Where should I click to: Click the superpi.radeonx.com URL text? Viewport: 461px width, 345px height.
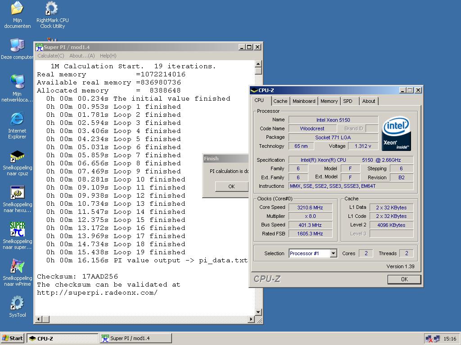pos(97,293)
